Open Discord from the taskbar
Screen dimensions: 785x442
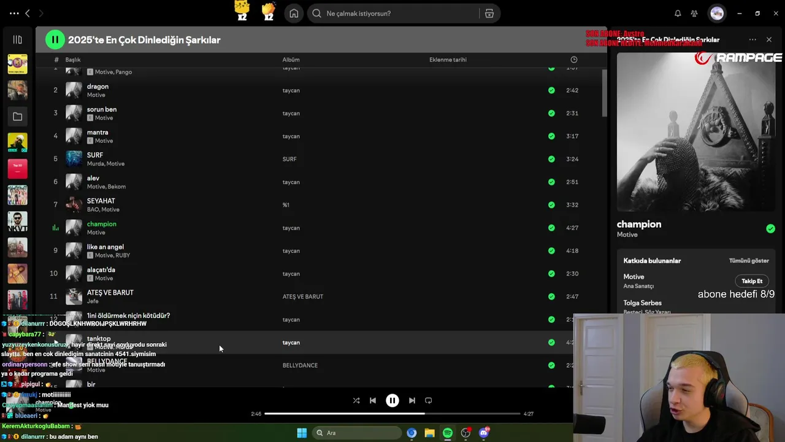(484, 433)
